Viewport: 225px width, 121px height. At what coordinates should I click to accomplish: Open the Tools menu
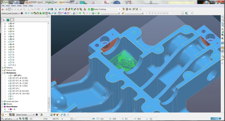click(x=25, y=6)
